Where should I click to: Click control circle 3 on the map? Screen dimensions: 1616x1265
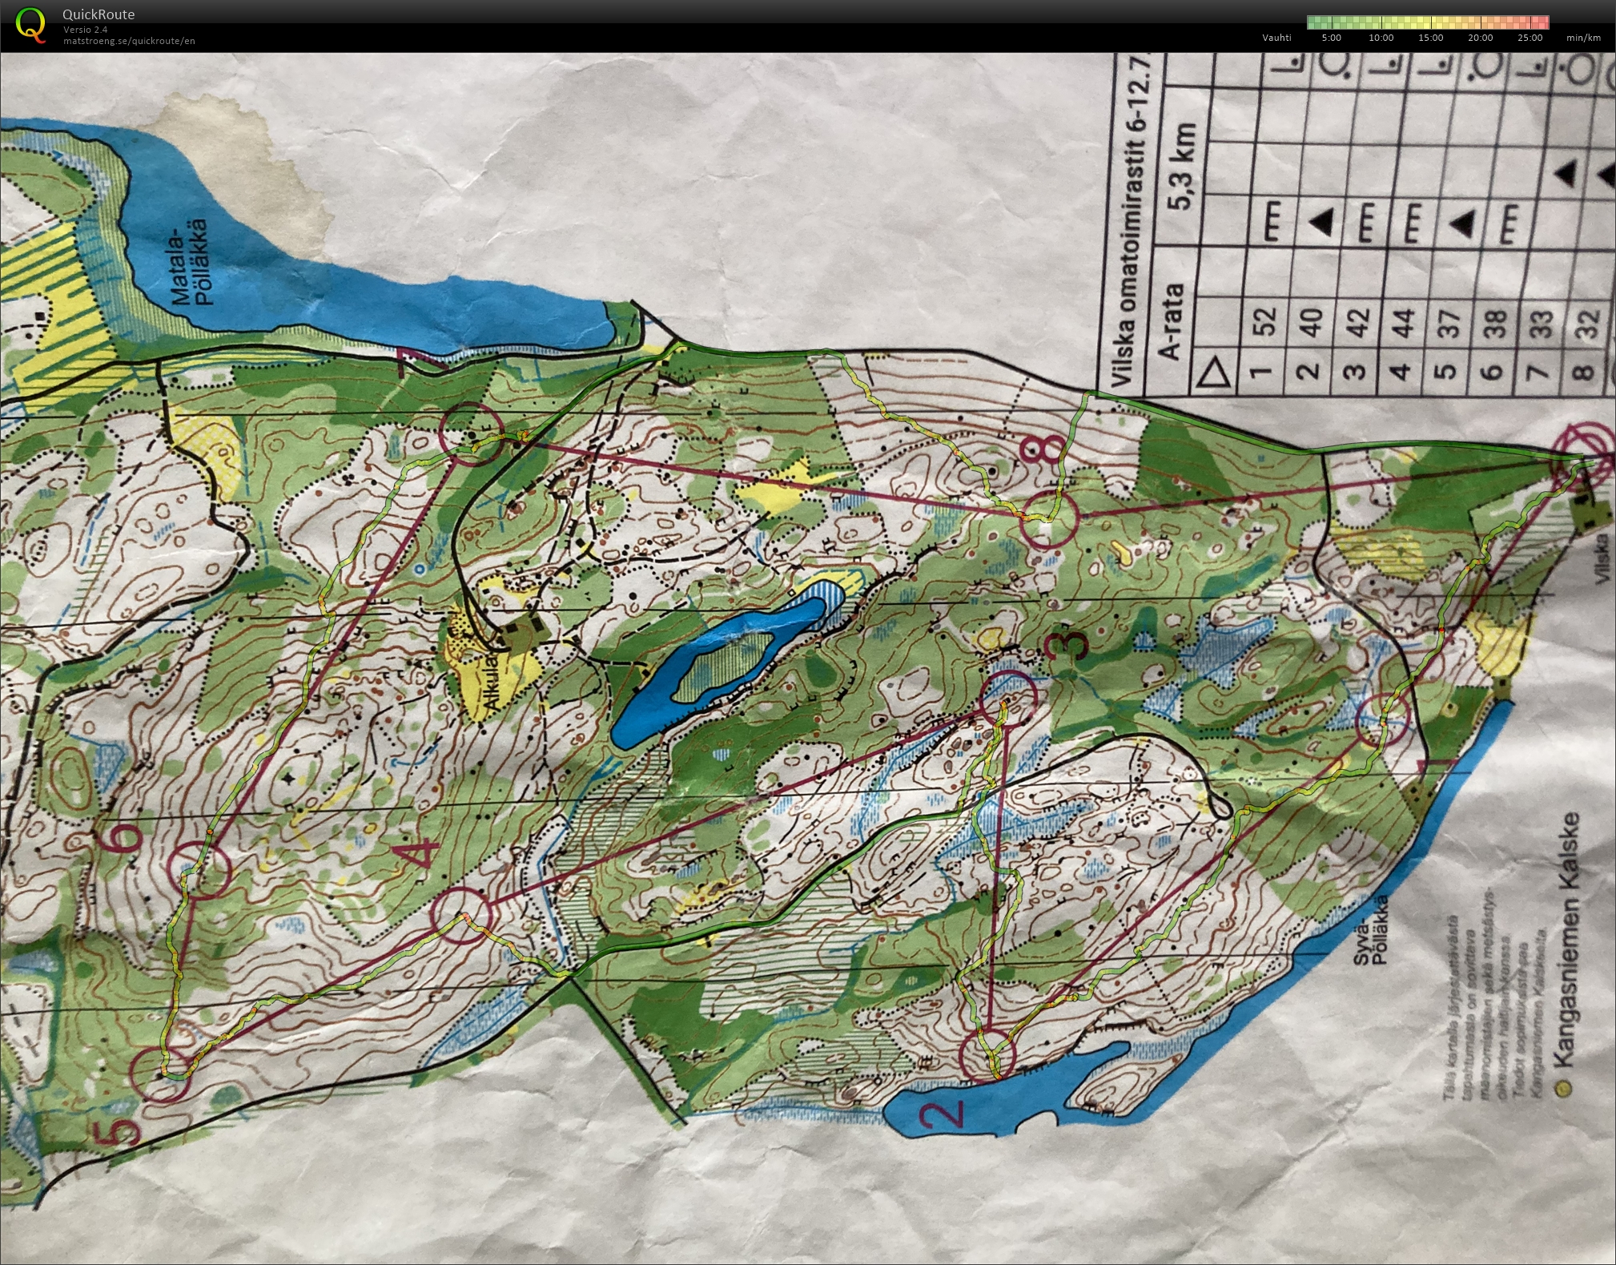coord(1007,699)
